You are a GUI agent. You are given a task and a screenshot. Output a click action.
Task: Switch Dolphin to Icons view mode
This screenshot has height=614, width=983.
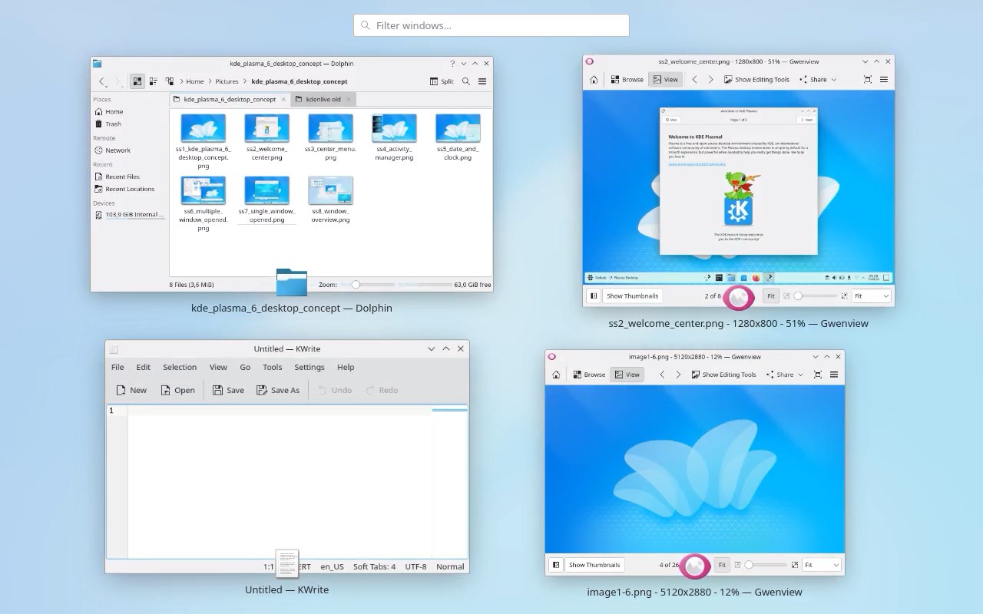[x=137, y=81]
